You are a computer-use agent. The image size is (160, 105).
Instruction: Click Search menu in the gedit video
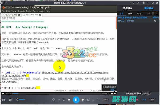tap(21, 11)
